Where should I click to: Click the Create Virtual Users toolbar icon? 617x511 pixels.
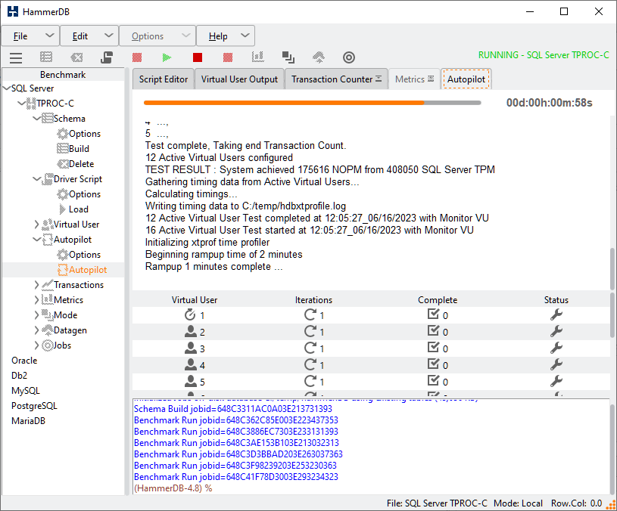coord(137,57)
